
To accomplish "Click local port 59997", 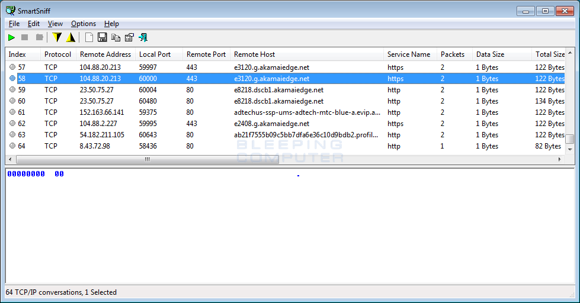I will [x=148, y=67].
